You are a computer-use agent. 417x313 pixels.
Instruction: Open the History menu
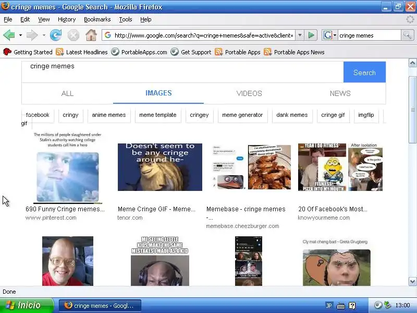tap(67, 19)
